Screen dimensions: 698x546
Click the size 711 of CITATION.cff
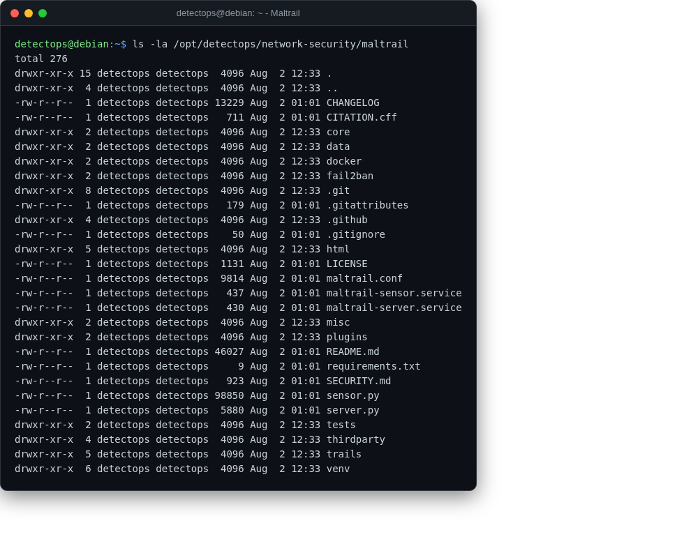[x=235, y=117]
